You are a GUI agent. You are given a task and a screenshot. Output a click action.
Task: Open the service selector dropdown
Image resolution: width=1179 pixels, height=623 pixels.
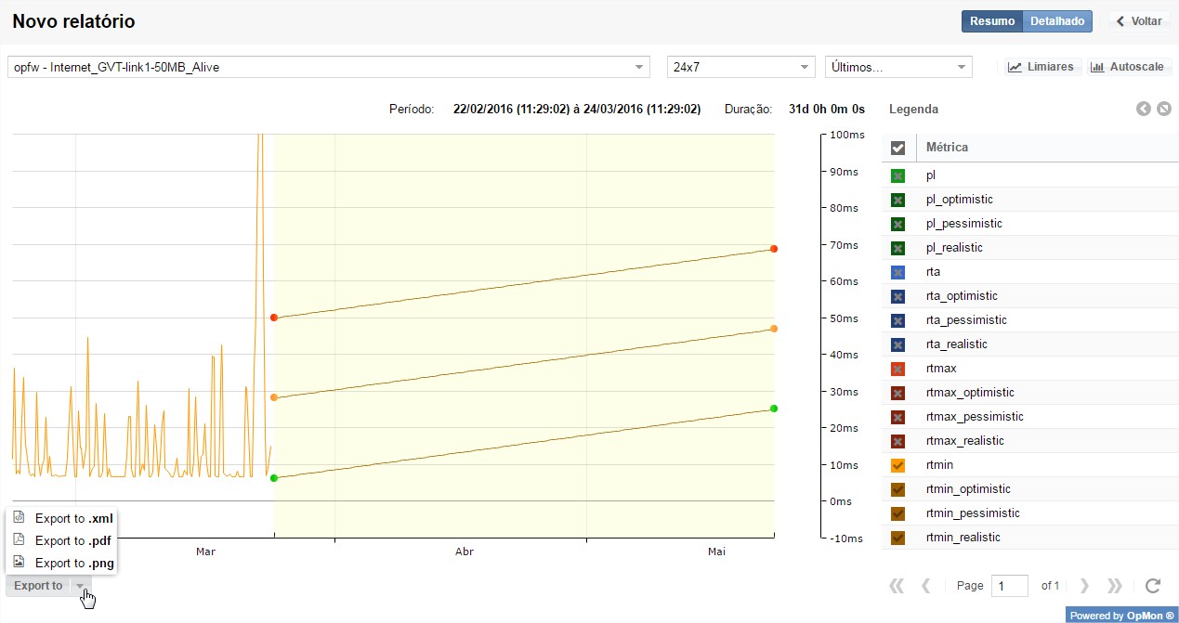pos(330,67)
